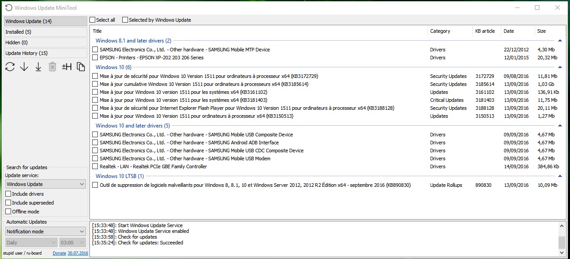
Task: Click the Critical Updates category cell
Action: pyautogui.click(x=447, y=100)
